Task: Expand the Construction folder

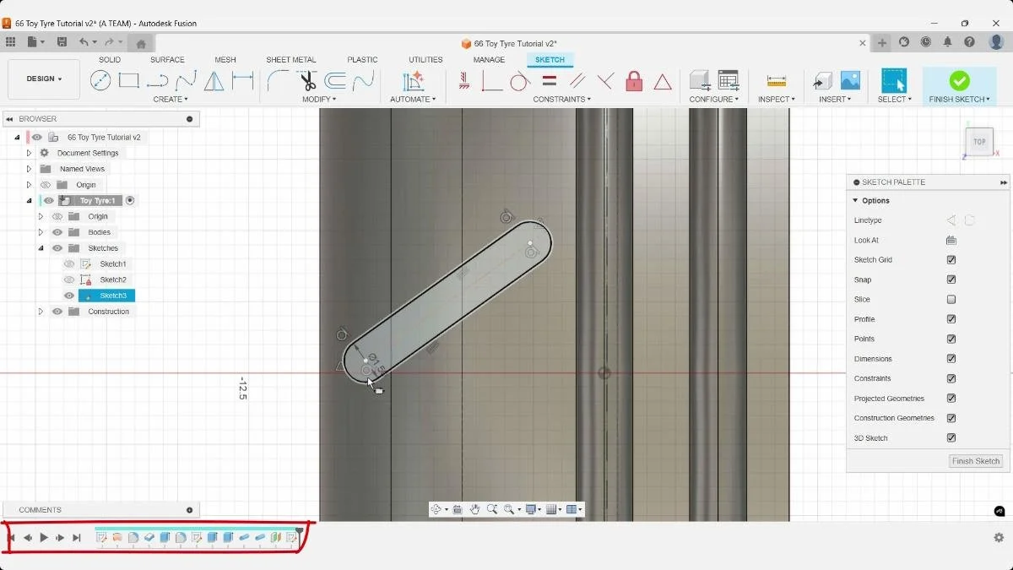Action: 41,312
